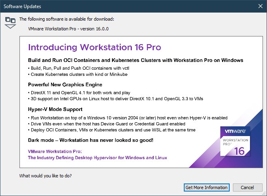
Task: Click the VMware Workstation Pro 16 logo
Action: point(235,141)
